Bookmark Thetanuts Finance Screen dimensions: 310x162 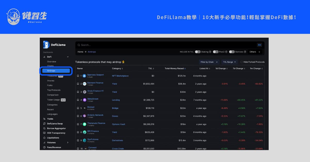point(78,124)
